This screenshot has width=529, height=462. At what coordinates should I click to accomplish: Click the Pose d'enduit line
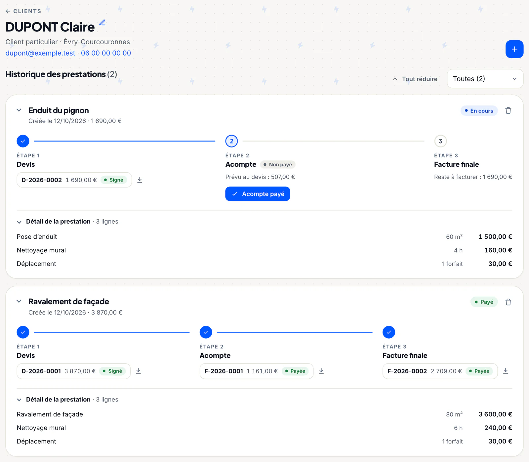coord(264,237)
